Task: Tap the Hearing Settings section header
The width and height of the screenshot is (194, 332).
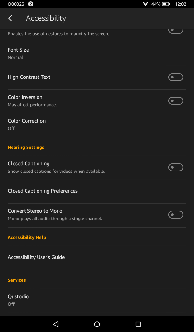Action: pos(26,147)
